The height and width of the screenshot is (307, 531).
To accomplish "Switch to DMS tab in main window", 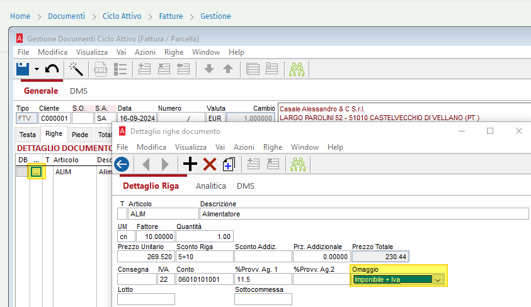I will [79, 91].
